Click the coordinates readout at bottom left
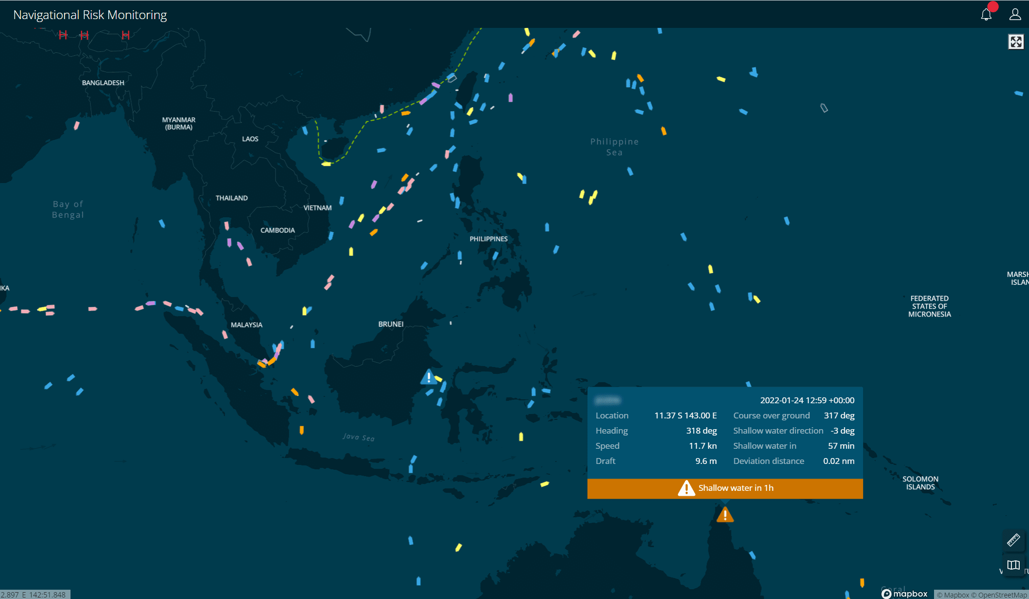This screenshot has height=599, width=1029. click(33, 594)
